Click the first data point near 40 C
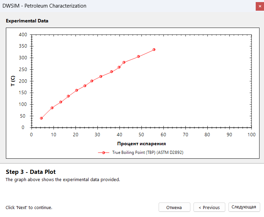 click(x=41, y=118)
